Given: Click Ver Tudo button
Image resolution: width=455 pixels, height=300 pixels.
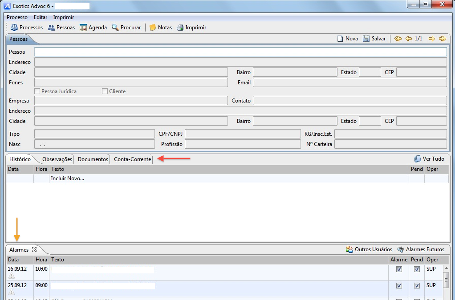Looking at the screenshot, I should point(429,159).
